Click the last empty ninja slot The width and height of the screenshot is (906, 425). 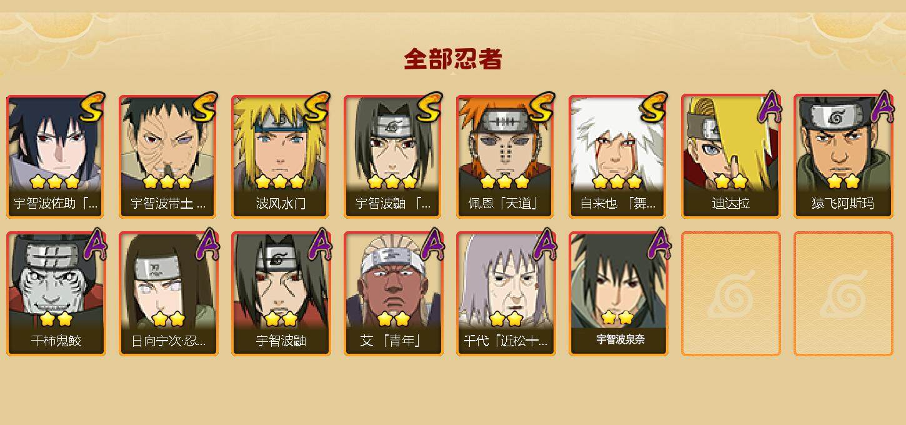tap(843, 294)
